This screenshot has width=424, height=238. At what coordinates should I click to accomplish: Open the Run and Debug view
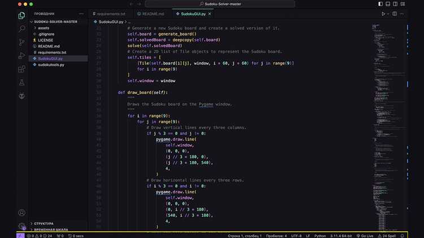pos(21,56)
